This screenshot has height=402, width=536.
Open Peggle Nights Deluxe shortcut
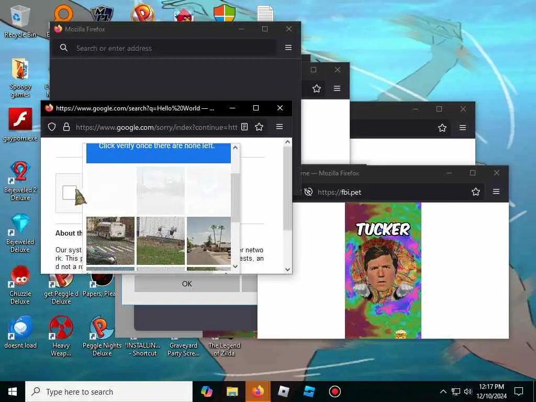(102, 336)
